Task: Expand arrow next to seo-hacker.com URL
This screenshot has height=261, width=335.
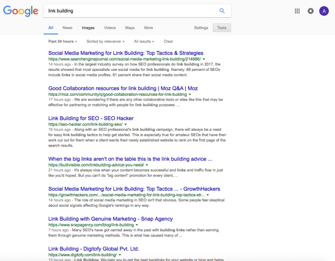Action: click(x=125, y=124)
